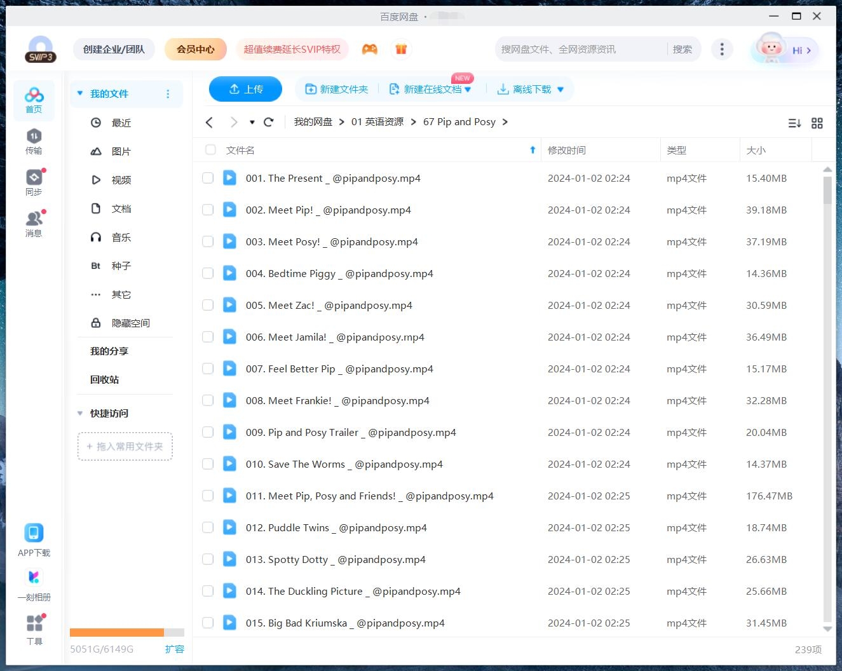Open 视频 videos category
The height and width of the screenshot is (671, 842).
pos(121,180)
